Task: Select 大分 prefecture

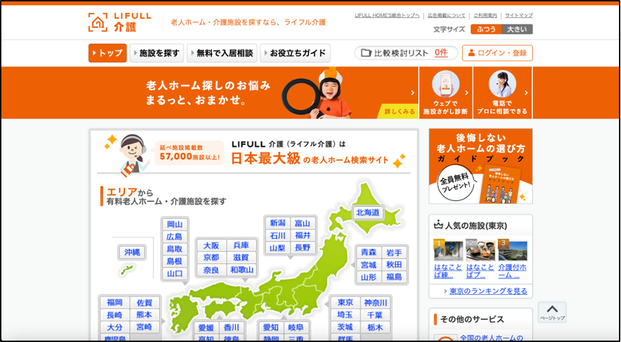Action: tap(114, 328)
